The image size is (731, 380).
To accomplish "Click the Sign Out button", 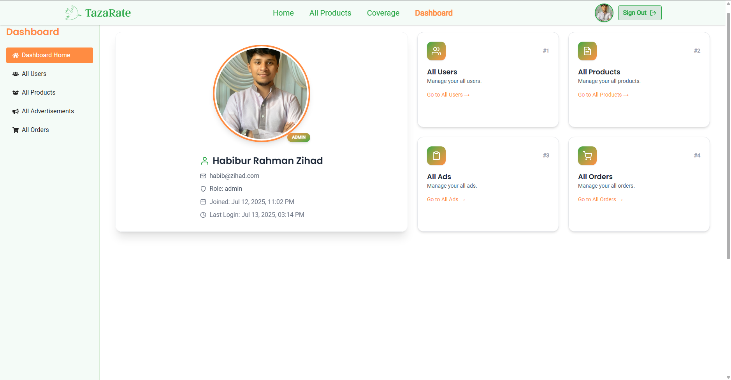I will click(640, 13).
